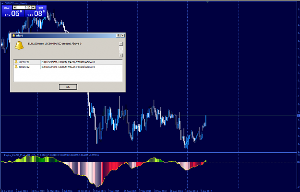
Task: Click the Alert title bar bell icon
Action: coord(13,35)
